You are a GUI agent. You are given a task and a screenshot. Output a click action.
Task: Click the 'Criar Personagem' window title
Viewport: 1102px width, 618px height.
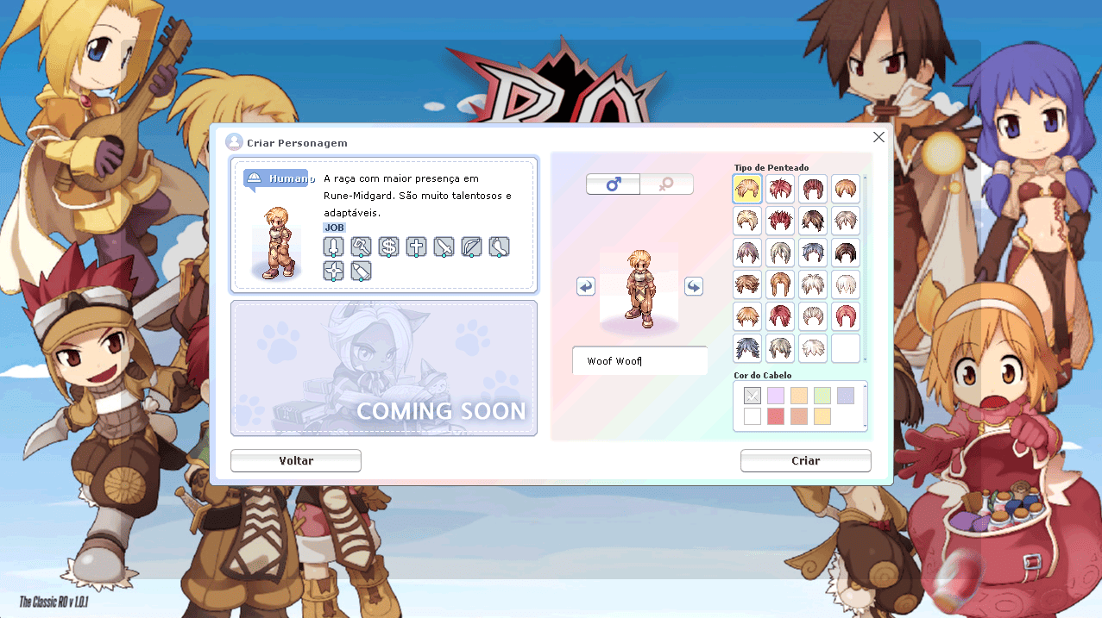[x=297, y=142]
